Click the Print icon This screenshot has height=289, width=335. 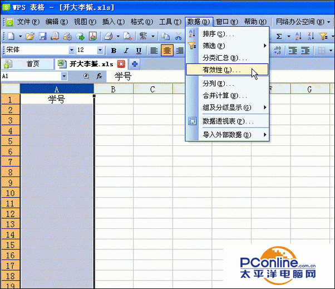[x=109, y=36]
